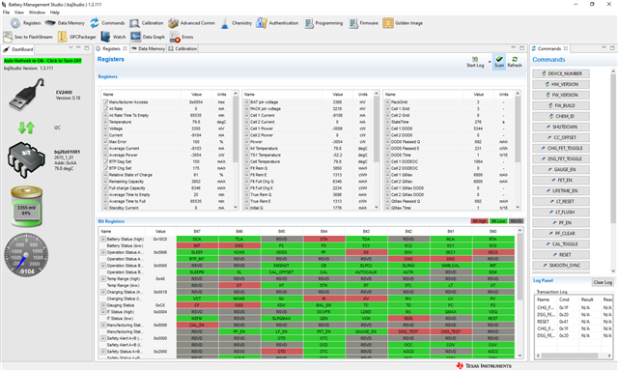The width and height of the screenshot is (618, 371).
Task: Click Srec to FlashStream icon
Action: [28, 37]
